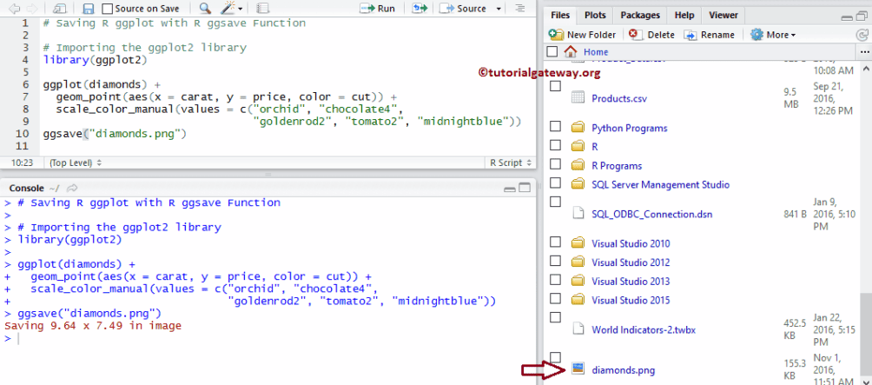Click line 10 ggsave code in editor
Viewport: 872px width, 385px height.
(x=114, y=134)
